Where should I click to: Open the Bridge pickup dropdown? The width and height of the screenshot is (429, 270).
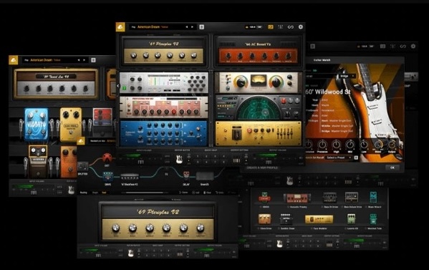[347, 76]
